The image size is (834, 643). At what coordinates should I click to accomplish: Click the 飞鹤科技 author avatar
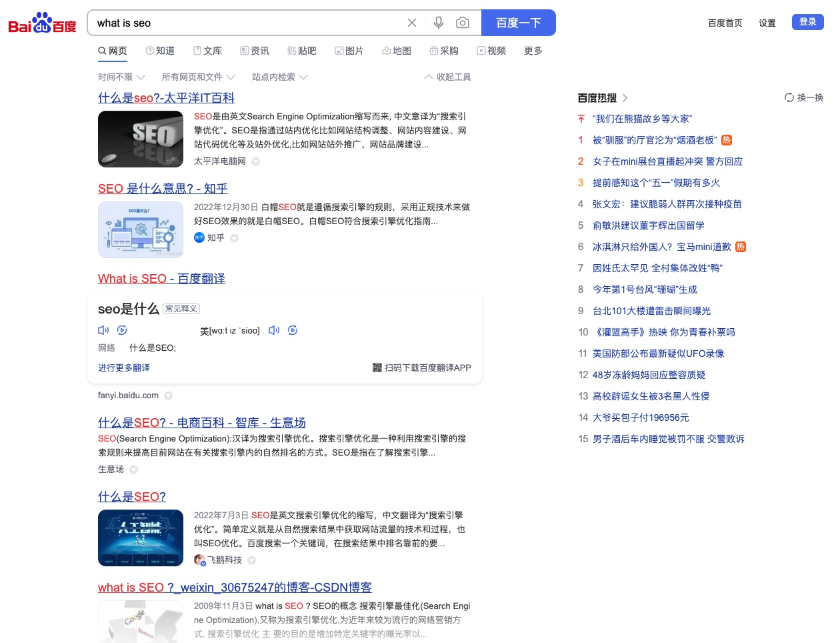(199, 560)
